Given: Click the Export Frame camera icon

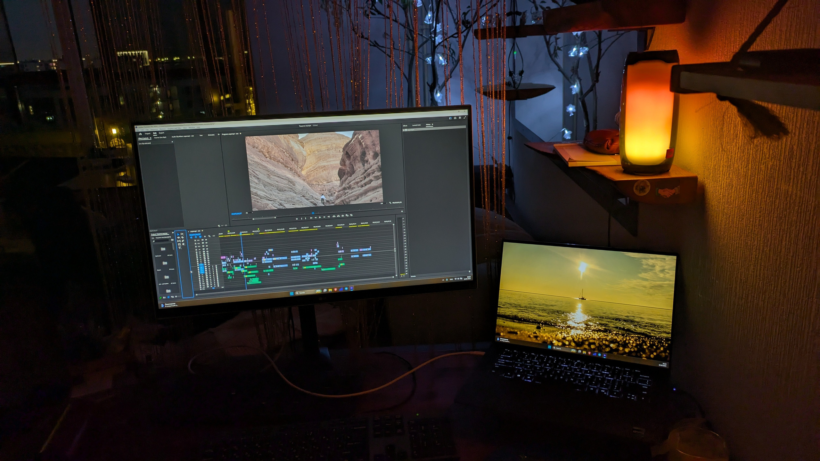Looking at the screenshot, I should coord(343,216).
